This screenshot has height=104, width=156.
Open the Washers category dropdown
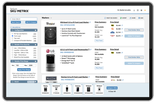click(47, 18)
